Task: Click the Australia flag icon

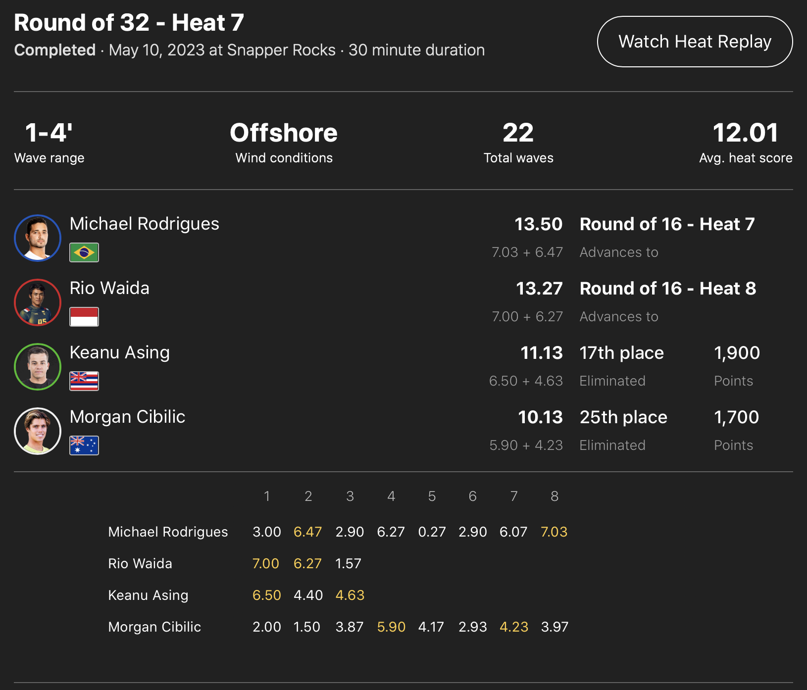Action: point(84,445)
